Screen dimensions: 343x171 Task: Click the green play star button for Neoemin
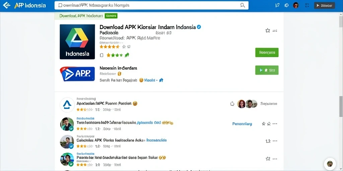pos(267,70)
